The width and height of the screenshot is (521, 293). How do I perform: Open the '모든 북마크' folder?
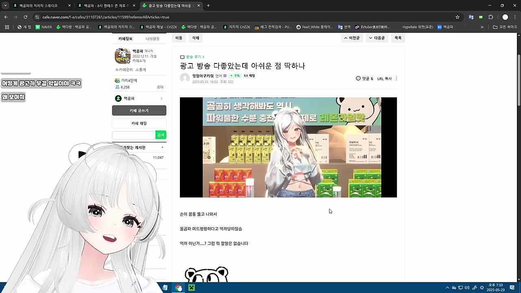(x=505, y=27)
